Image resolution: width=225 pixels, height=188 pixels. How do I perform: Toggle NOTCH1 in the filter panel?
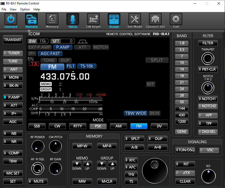(x=208, y=99)
